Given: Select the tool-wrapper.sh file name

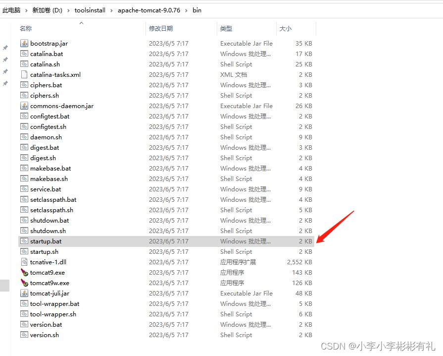Looking at the screenshot, I should 53,314.
